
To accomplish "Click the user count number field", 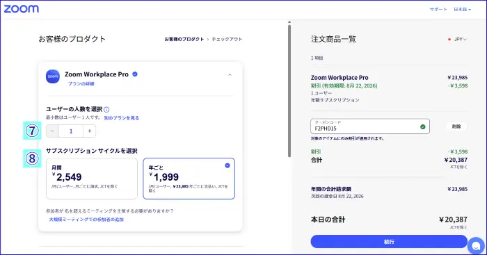I will point(71,131).
